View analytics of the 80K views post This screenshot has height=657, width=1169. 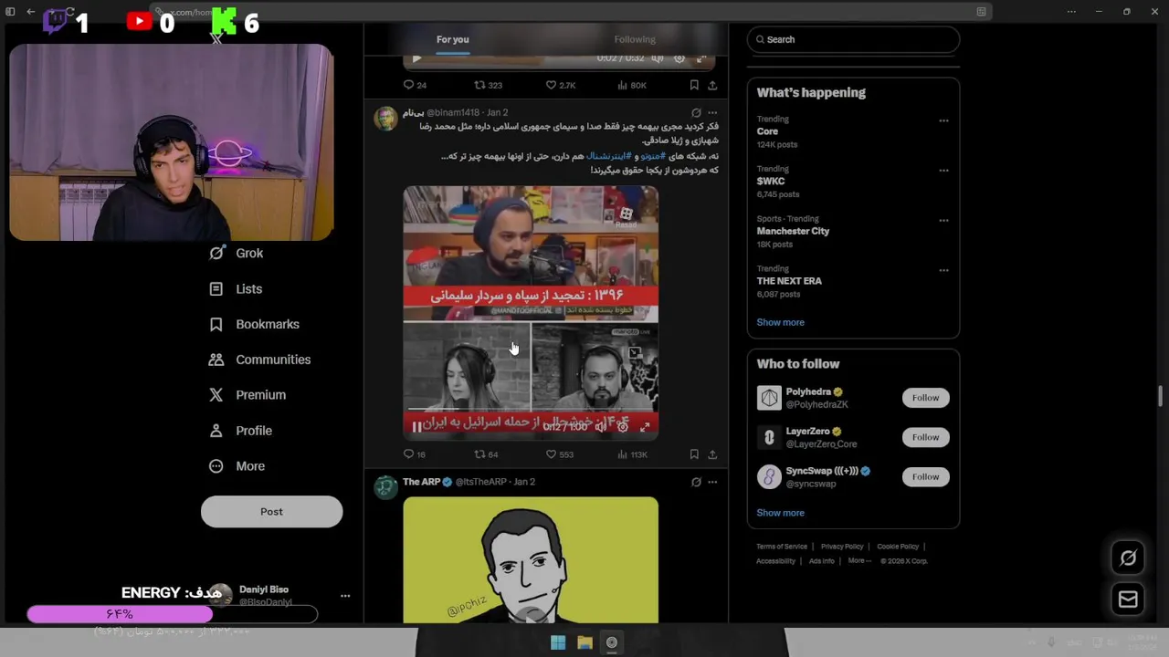click(x=632, y=85)
